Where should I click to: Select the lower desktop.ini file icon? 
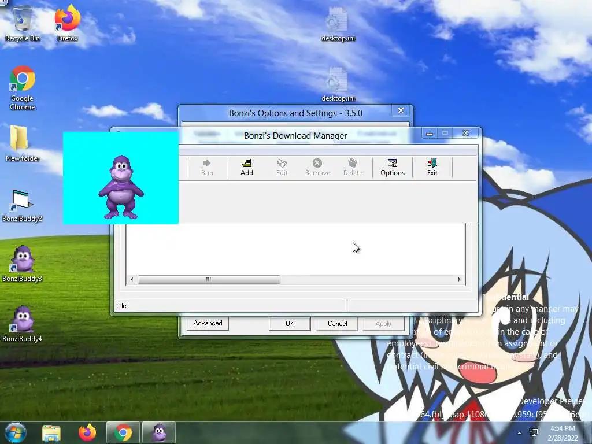pyautogui.click(x=338, y=84)
